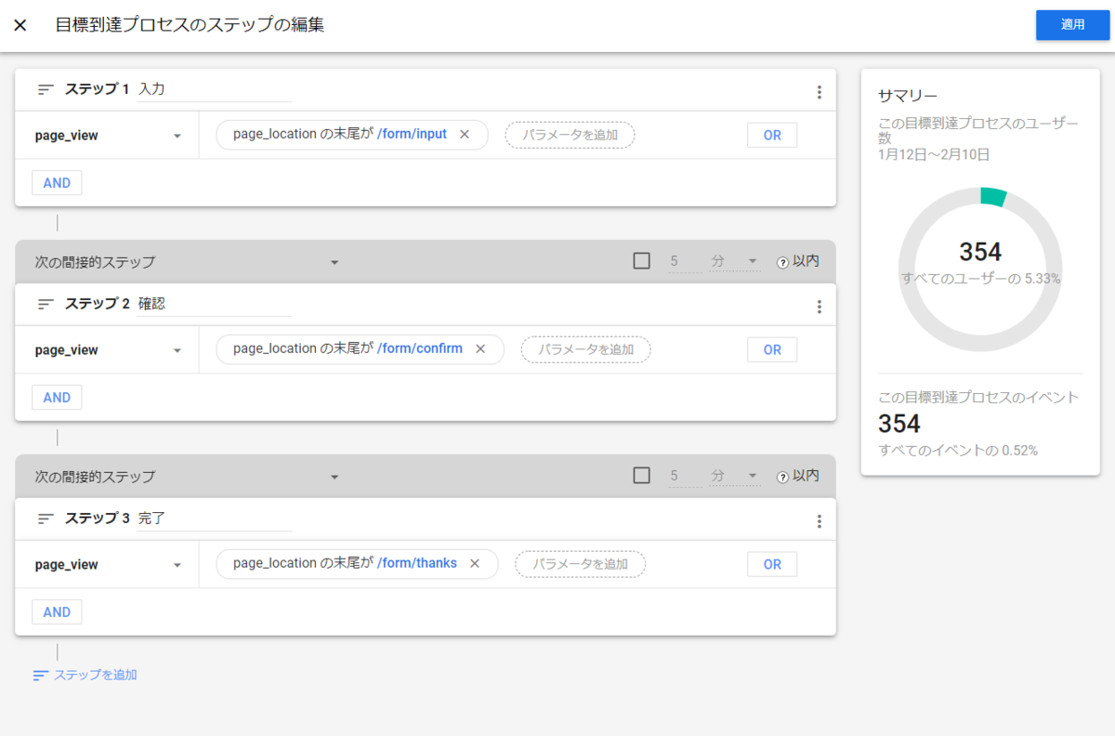The width and height of the screenshot is (1115, 736).
Task: Close the funnel step editor with X
Action: tap(20, 25)
